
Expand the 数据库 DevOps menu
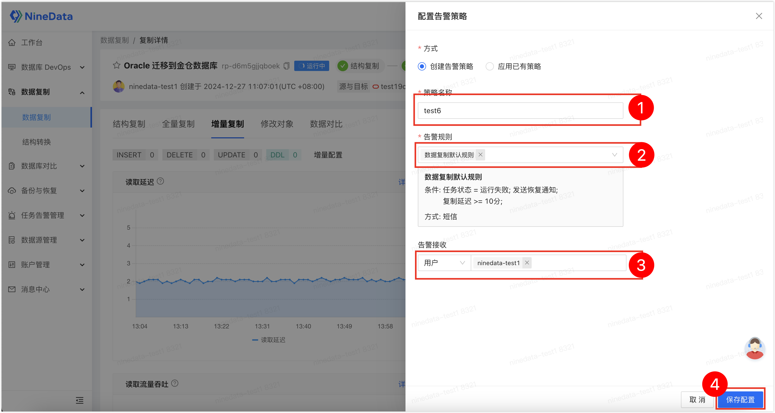coord(82,67)
